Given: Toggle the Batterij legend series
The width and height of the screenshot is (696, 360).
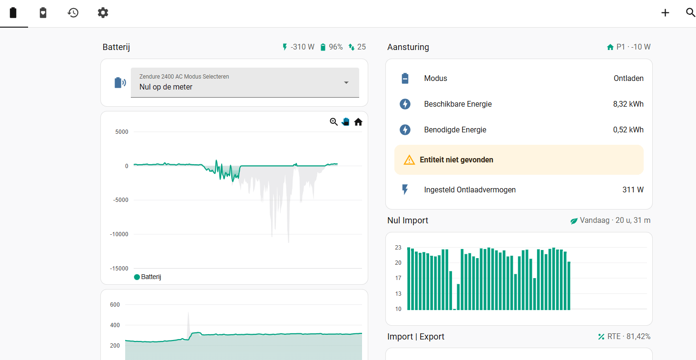Looking at the screenshot, I should click(148, 277).
